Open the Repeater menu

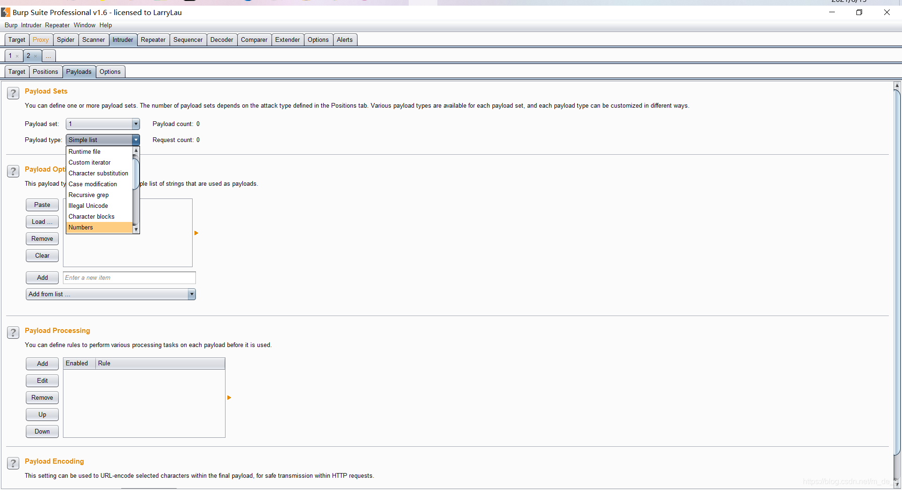pos(57,25)
